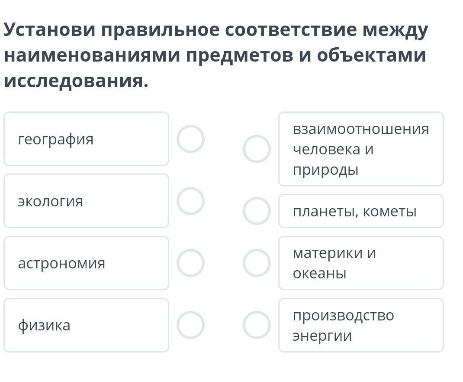Select the circle next to экология
Viewport: 463px width, 382px height.
tap(190, 201)
